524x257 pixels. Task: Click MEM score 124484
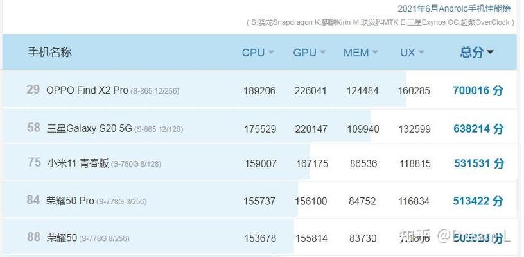362,90
